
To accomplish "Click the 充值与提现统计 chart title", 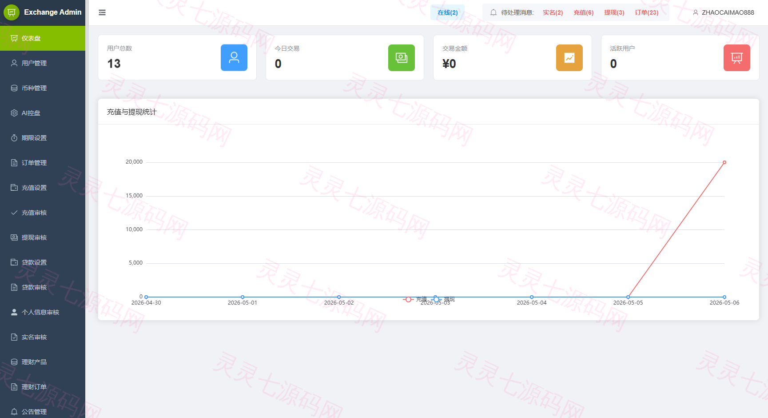I will pyautogui.click(x=131, y=112).
